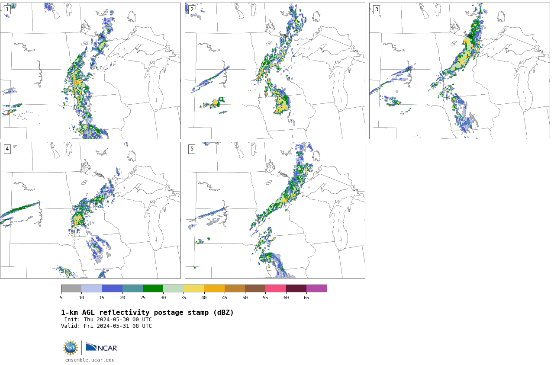Click the ensemble.ucar.edu text
This screenshot has width=554, height=365.
pos(90,360)
